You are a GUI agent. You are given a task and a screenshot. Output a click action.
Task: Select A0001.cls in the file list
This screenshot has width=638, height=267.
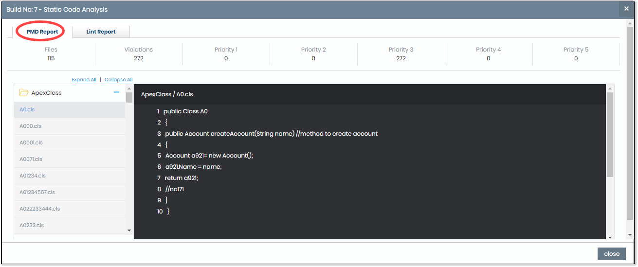[31, 143]
